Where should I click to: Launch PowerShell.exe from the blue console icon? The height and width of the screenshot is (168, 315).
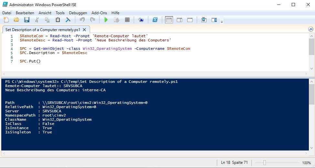pos(155,20)
